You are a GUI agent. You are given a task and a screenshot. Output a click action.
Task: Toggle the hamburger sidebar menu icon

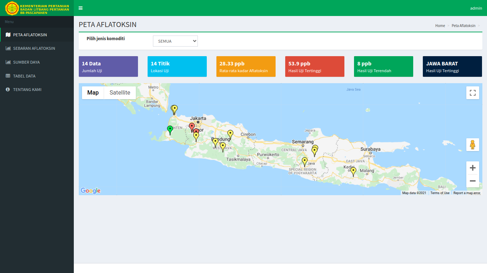(x=81, y=8)
